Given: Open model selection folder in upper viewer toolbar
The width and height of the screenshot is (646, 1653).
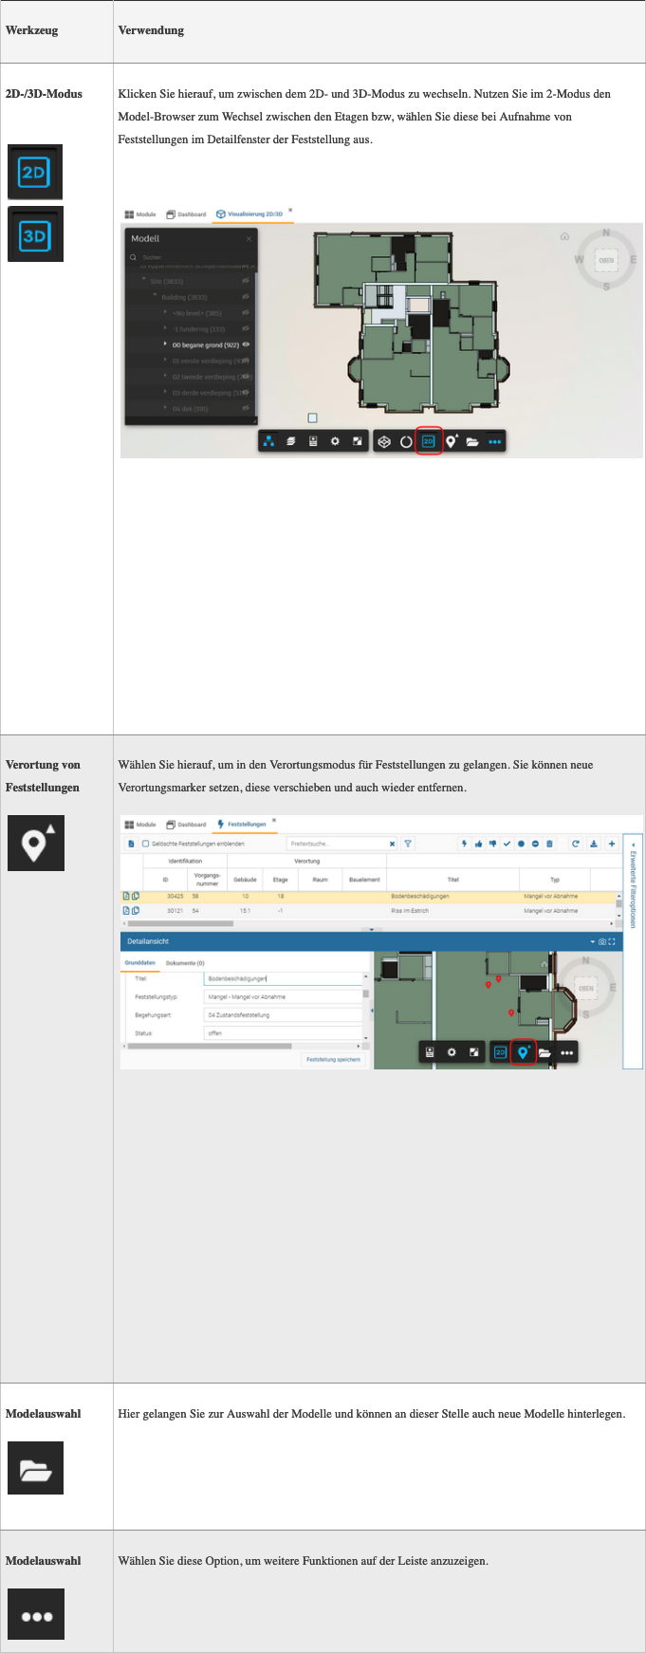Looking at the screenshot, I should point(471,442).
